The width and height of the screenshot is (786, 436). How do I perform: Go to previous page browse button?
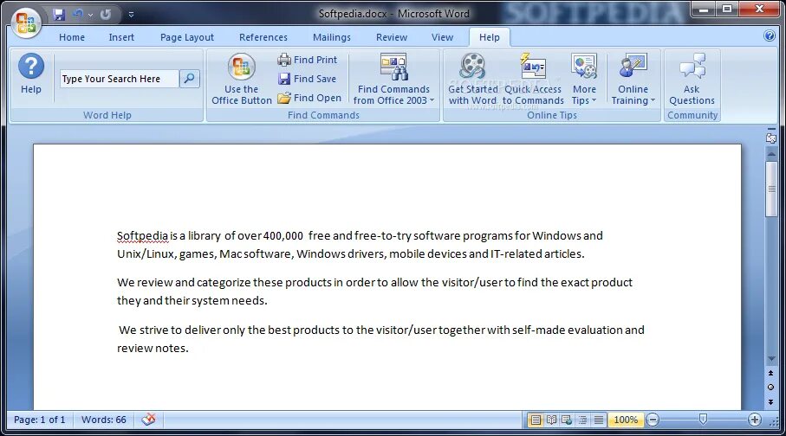click(771, 373)
